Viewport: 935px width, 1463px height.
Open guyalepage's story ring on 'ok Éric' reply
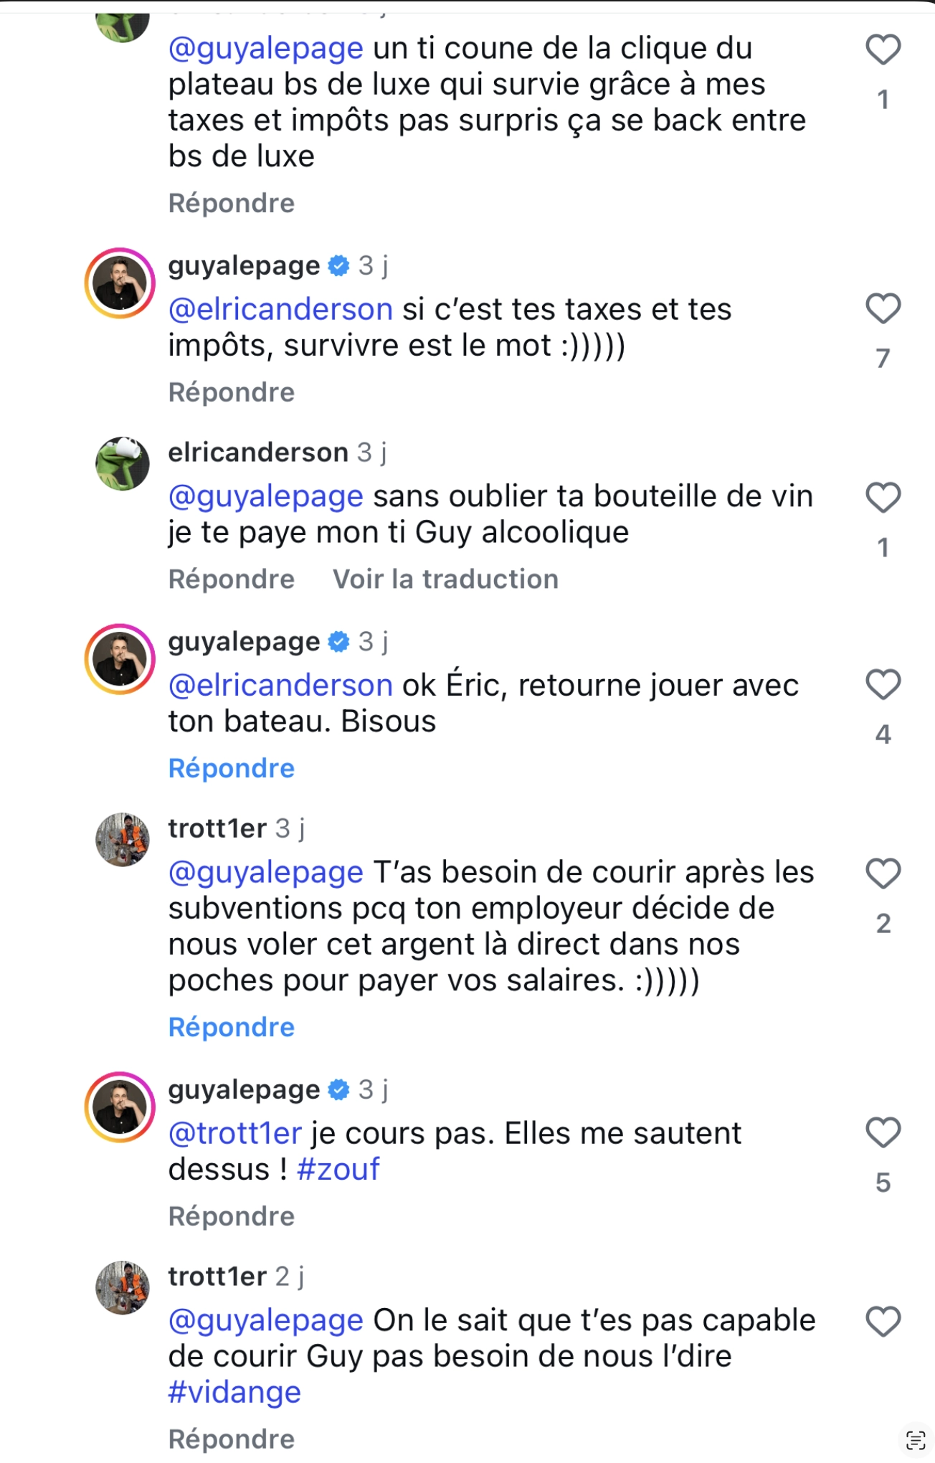[120, 659]
